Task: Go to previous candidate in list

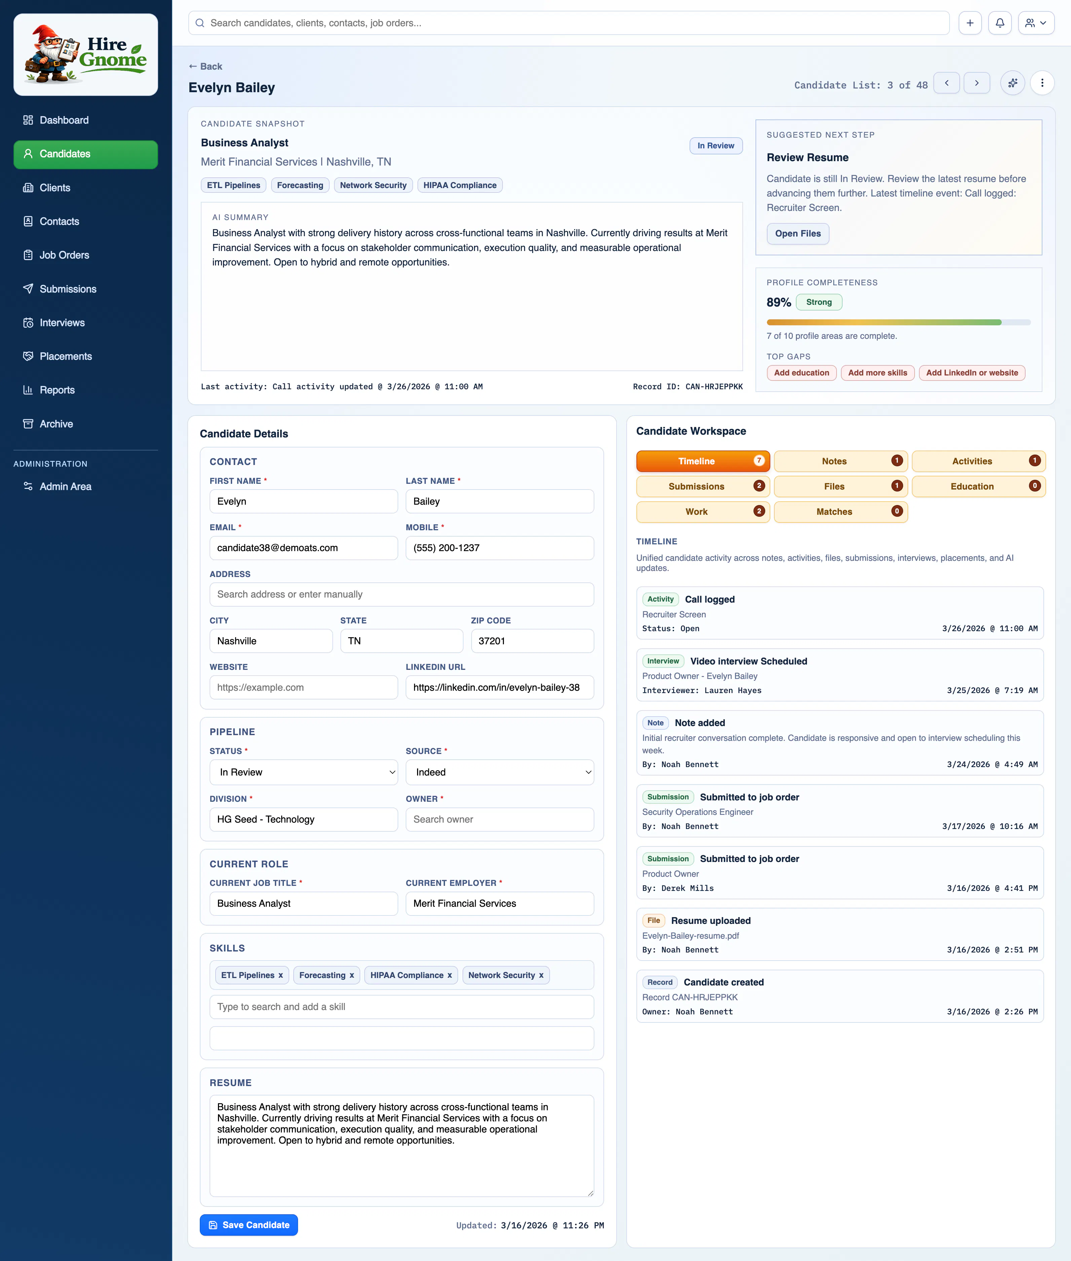Action: click(947, 83)
